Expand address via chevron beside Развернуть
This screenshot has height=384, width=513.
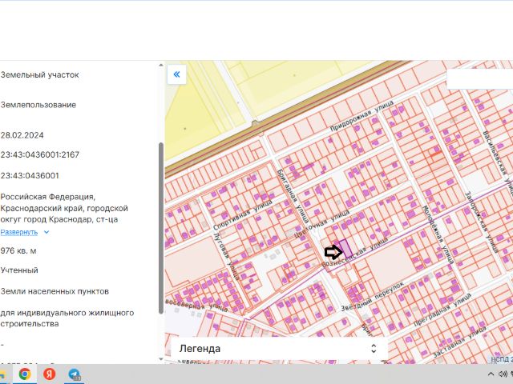46,232
